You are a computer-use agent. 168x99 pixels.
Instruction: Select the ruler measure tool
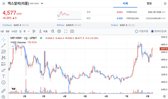point(3,91)
